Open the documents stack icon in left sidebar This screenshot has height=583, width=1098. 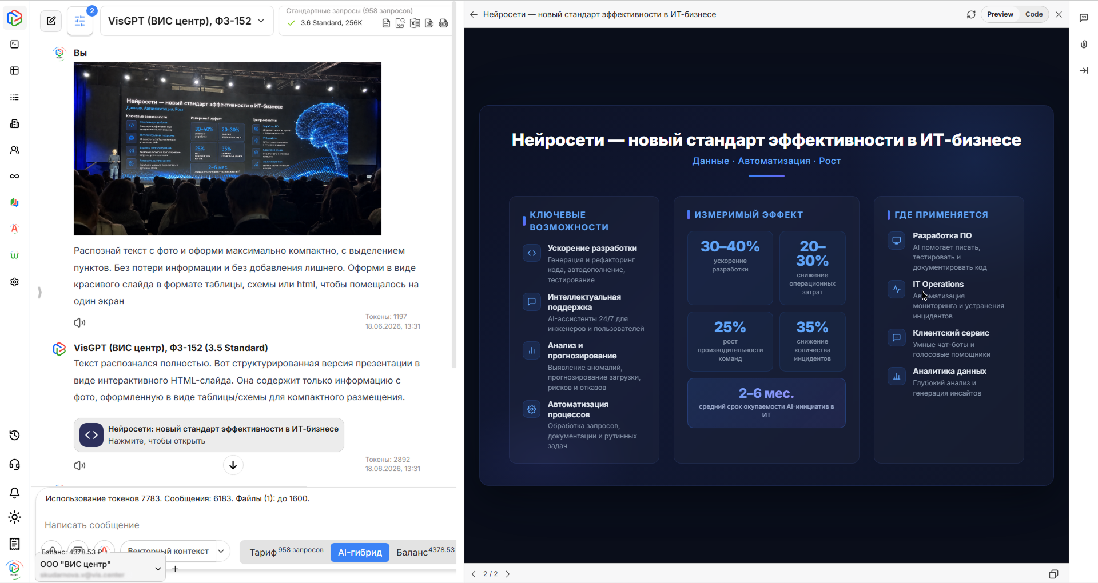click(15, 124)
